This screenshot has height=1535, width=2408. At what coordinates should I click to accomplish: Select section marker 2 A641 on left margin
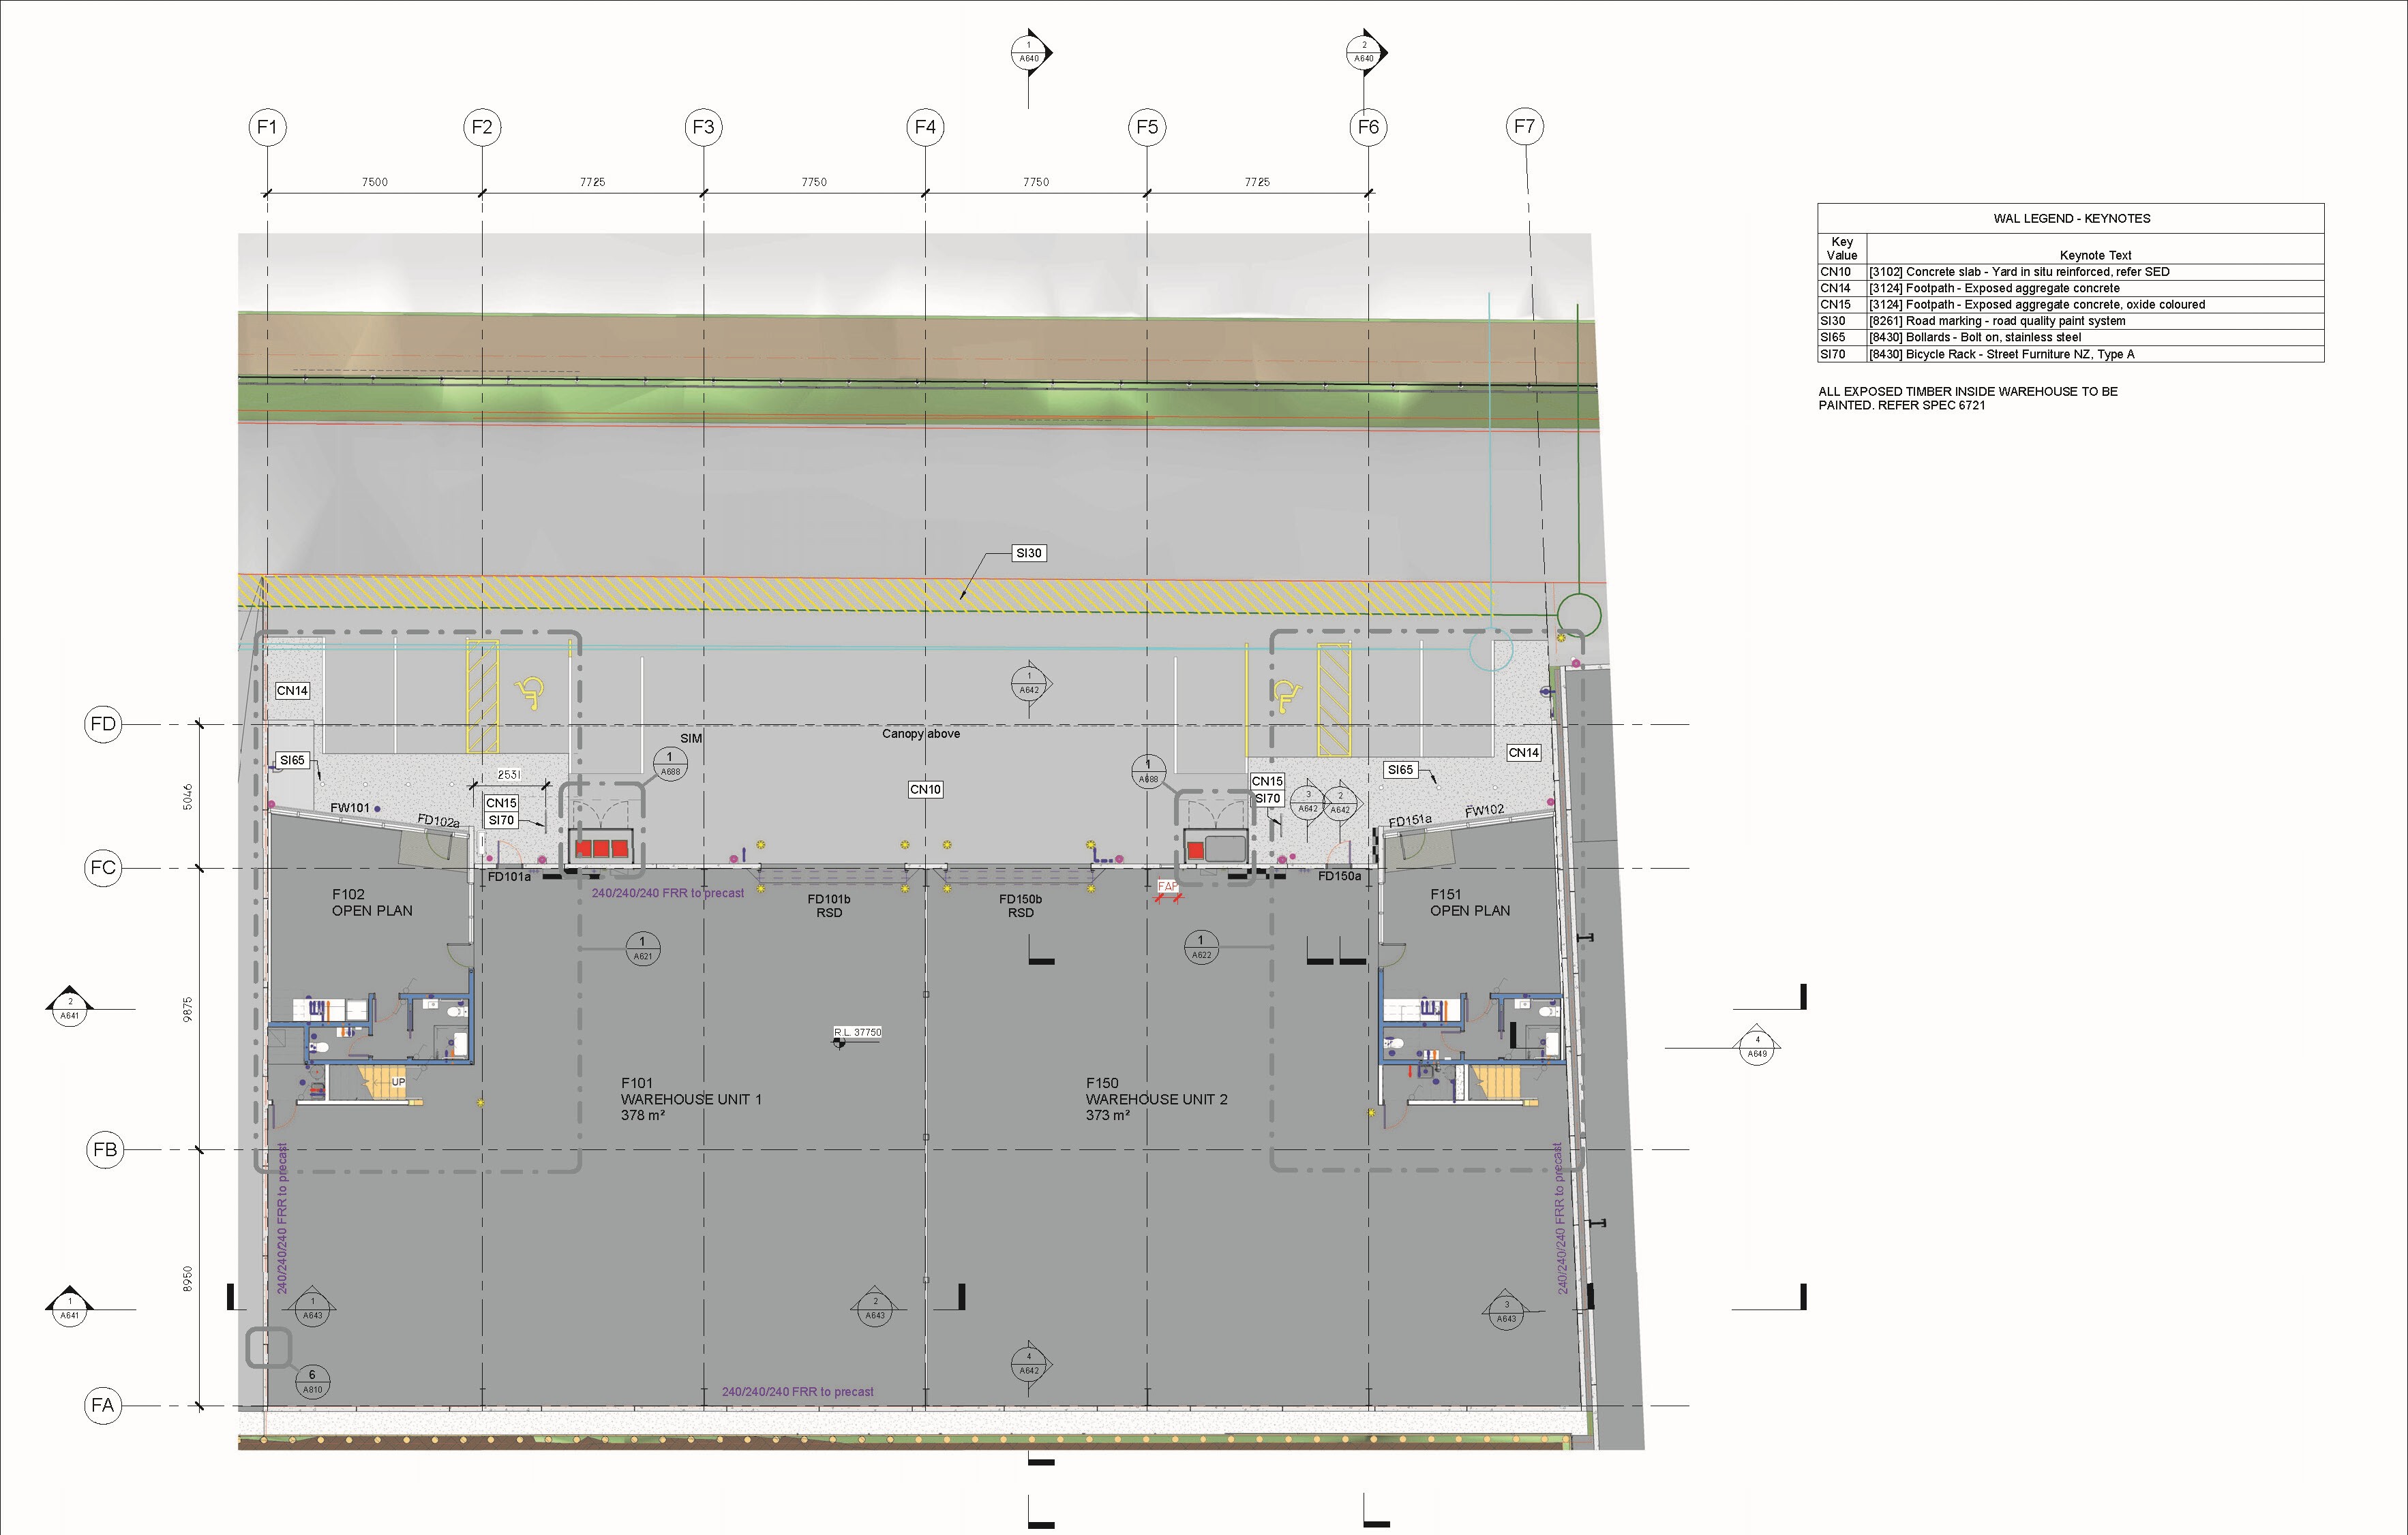coord(69,1008)
